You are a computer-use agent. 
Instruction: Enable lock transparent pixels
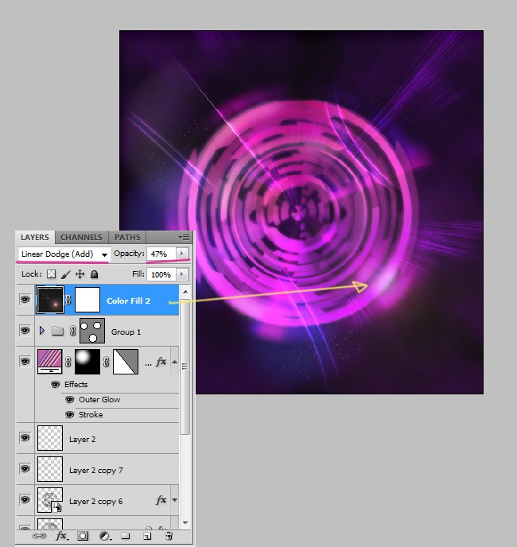pos(51,274)
